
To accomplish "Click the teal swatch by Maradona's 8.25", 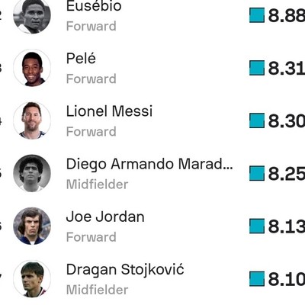I will pos(257,173).
